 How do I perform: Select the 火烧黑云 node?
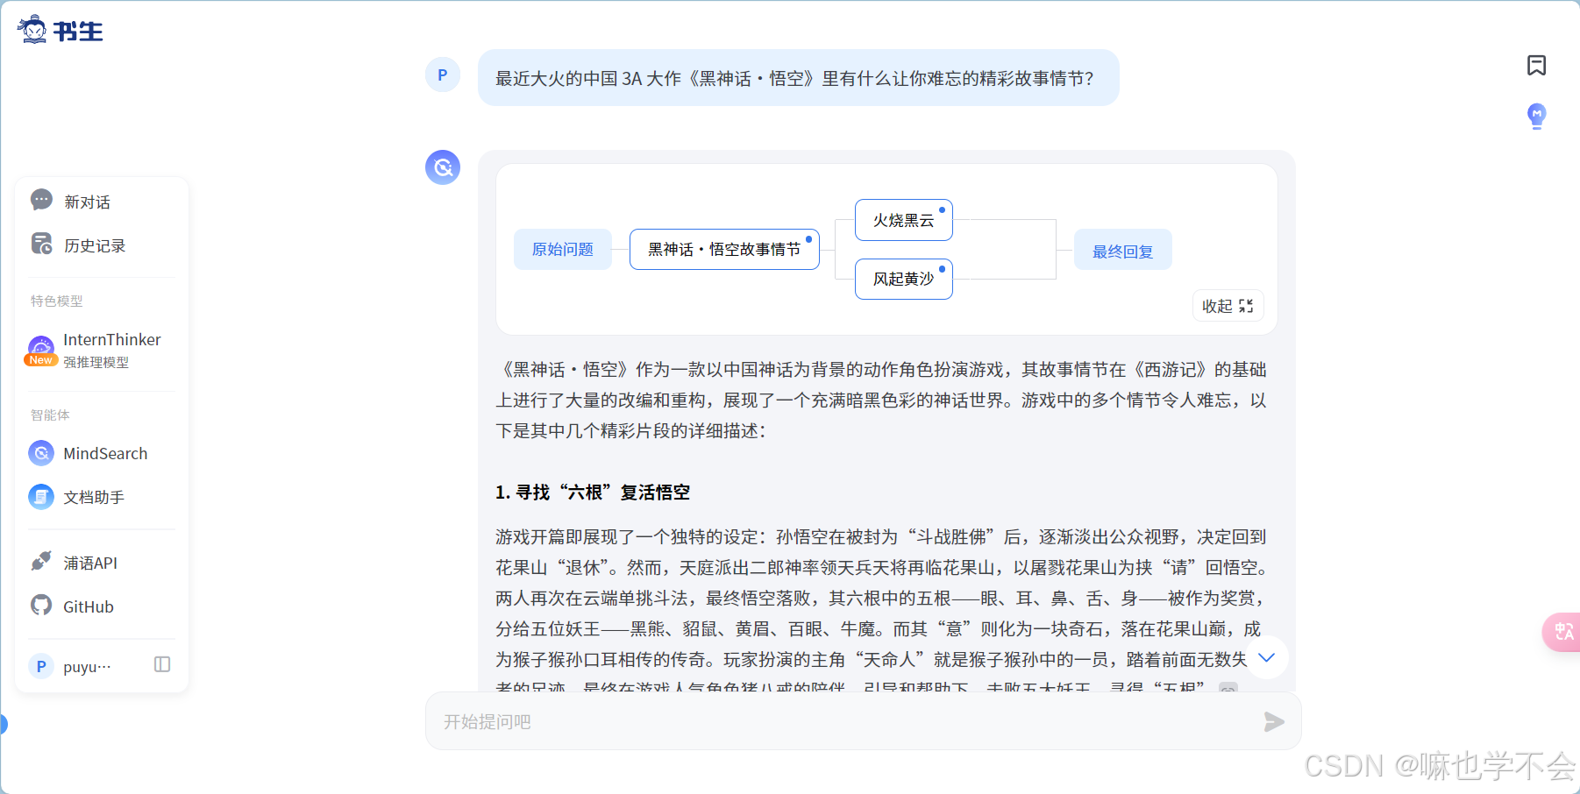point(904,220)
